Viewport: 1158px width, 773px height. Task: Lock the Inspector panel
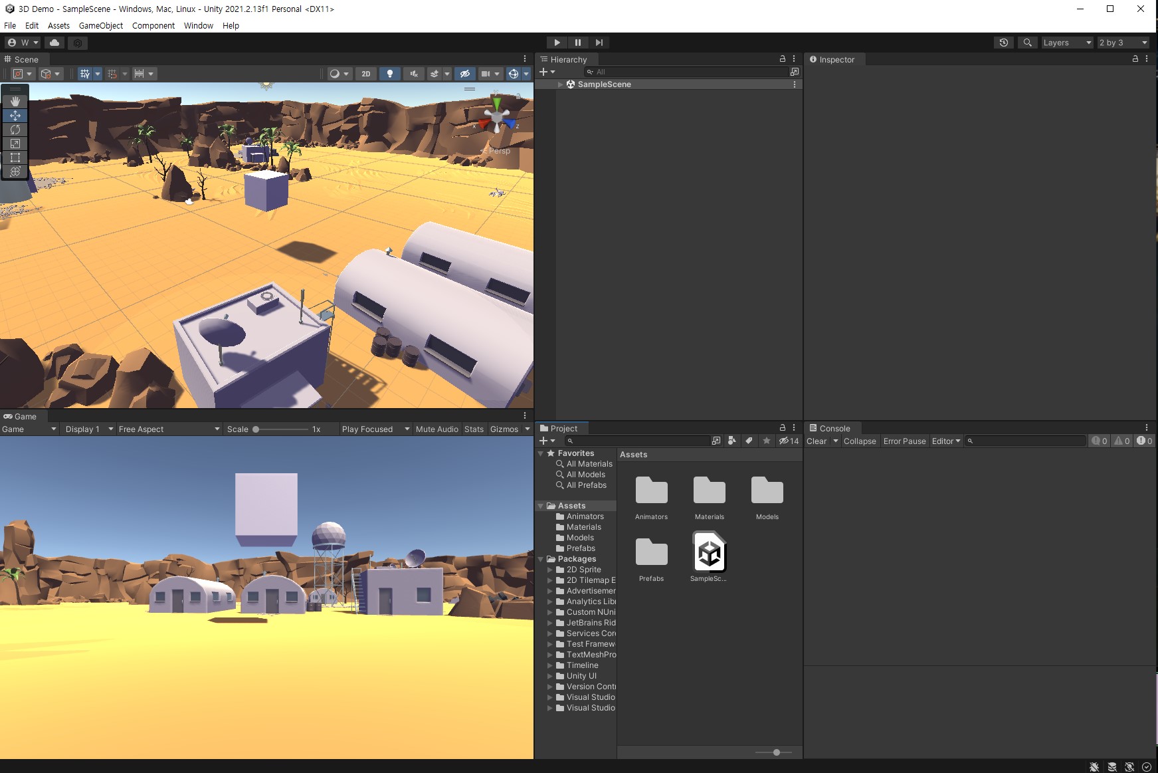point(1135,58)
